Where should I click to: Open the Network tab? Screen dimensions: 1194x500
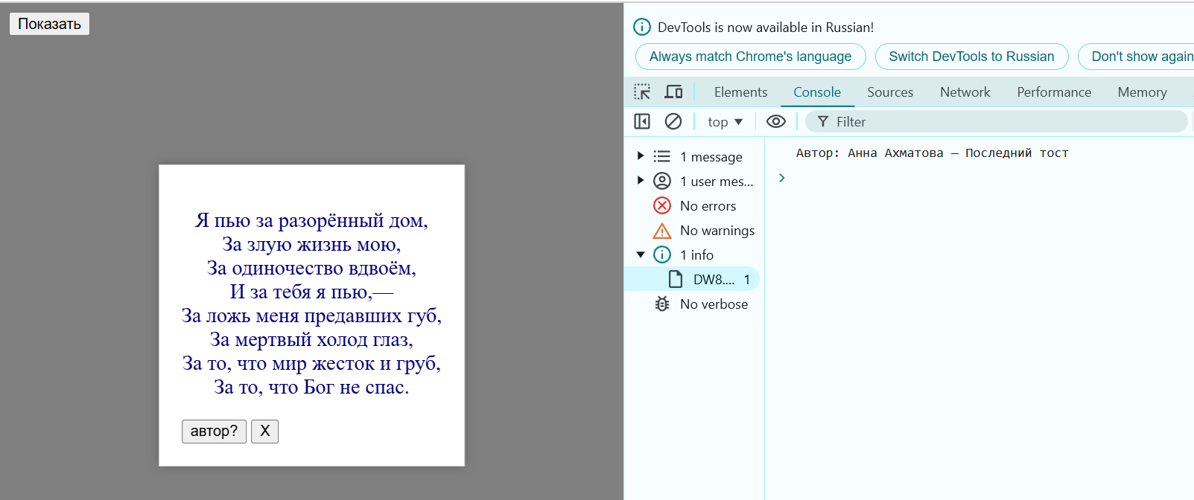coord(965,92)
